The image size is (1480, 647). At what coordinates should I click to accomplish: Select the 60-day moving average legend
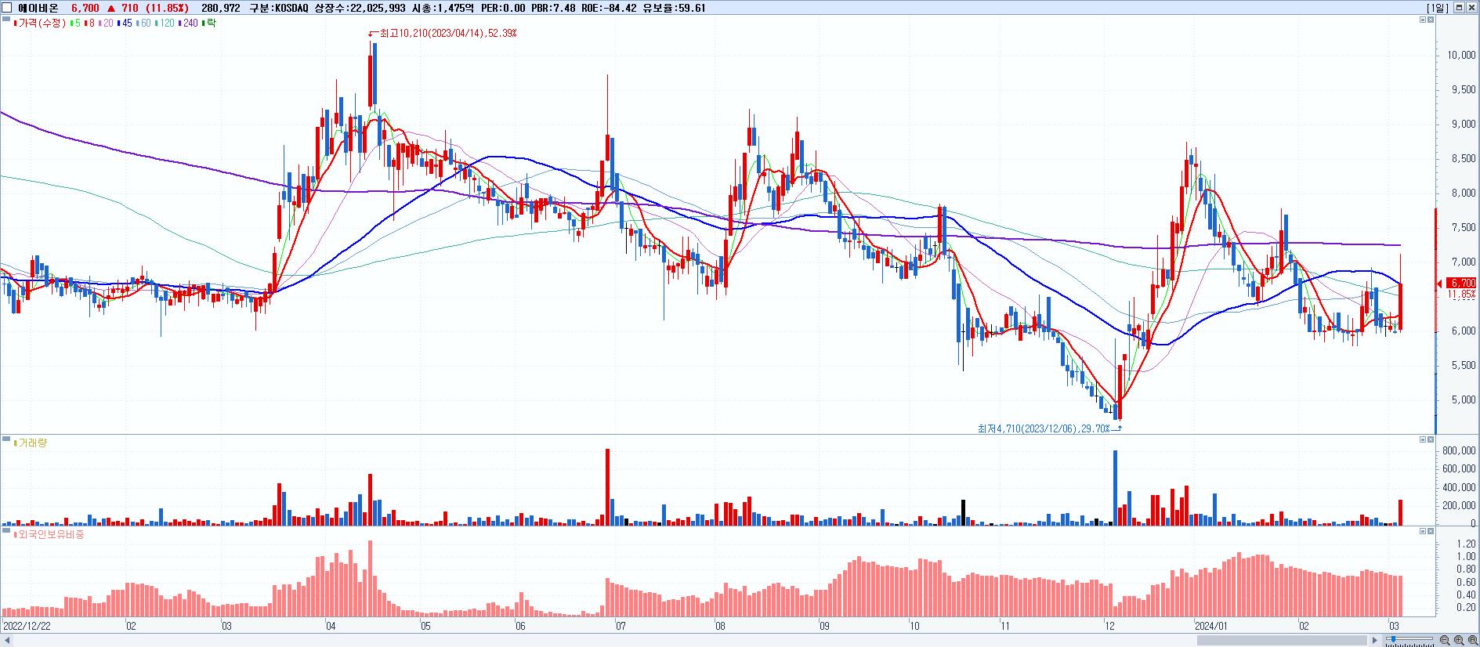[x=144, y=23]
